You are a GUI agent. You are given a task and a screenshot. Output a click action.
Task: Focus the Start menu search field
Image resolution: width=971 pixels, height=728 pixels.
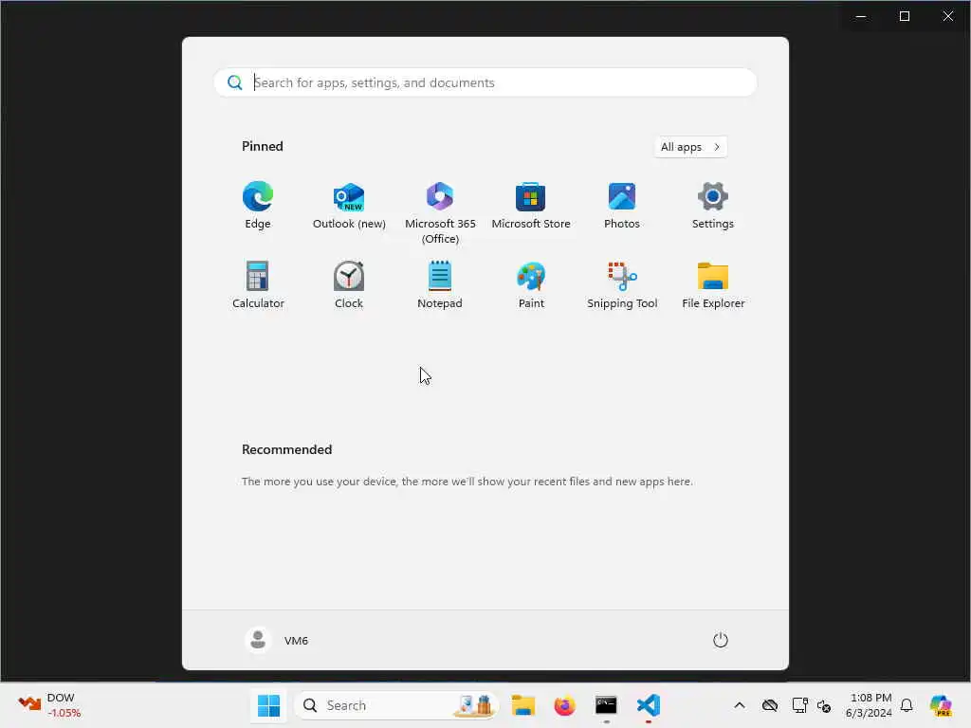[x=485, y=82]
